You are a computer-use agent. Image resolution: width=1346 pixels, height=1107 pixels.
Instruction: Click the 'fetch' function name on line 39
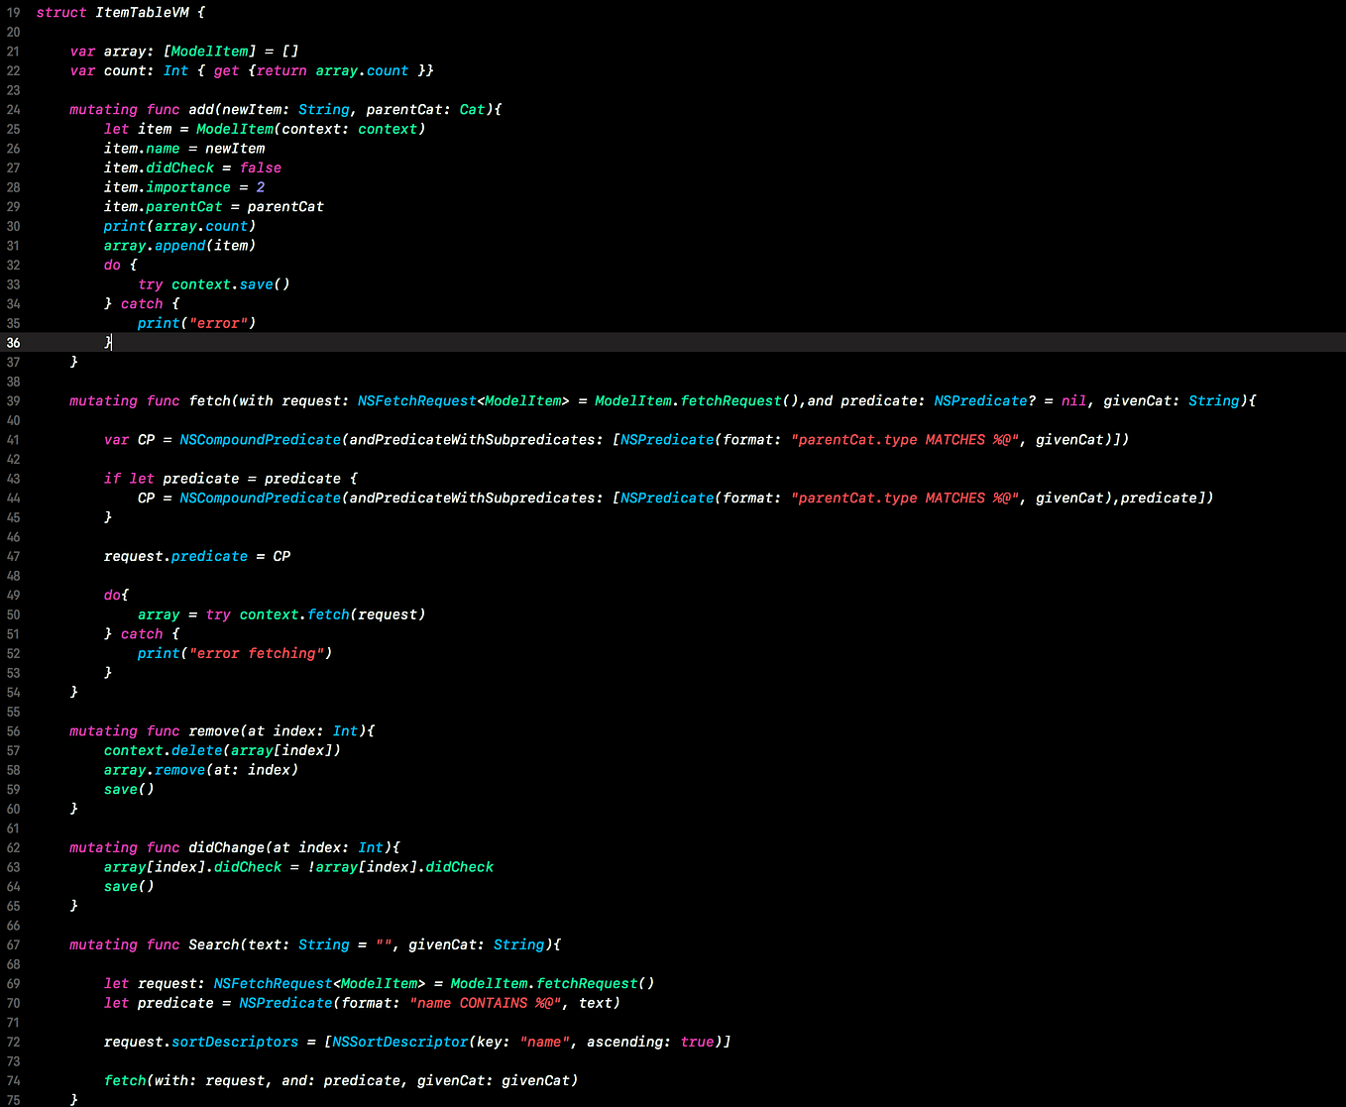click(209, 401)
